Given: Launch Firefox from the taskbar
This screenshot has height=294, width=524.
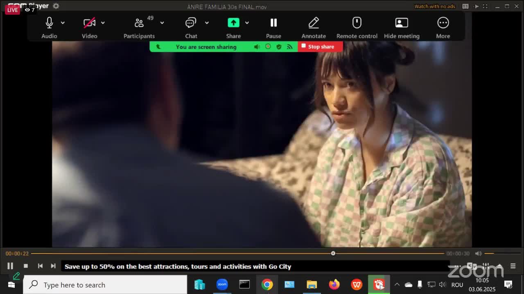Looking at the screenshot, I should click(334, 285).
